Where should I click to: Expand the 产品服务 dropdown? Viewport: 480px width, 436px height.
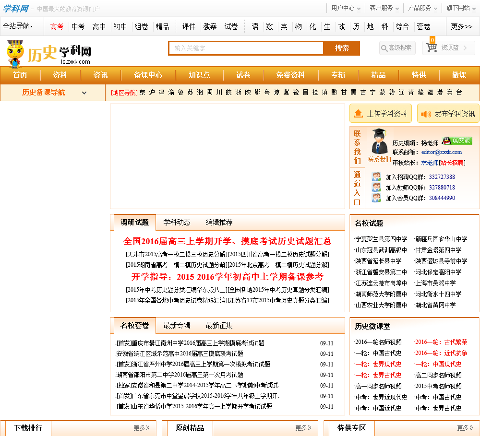422,8
